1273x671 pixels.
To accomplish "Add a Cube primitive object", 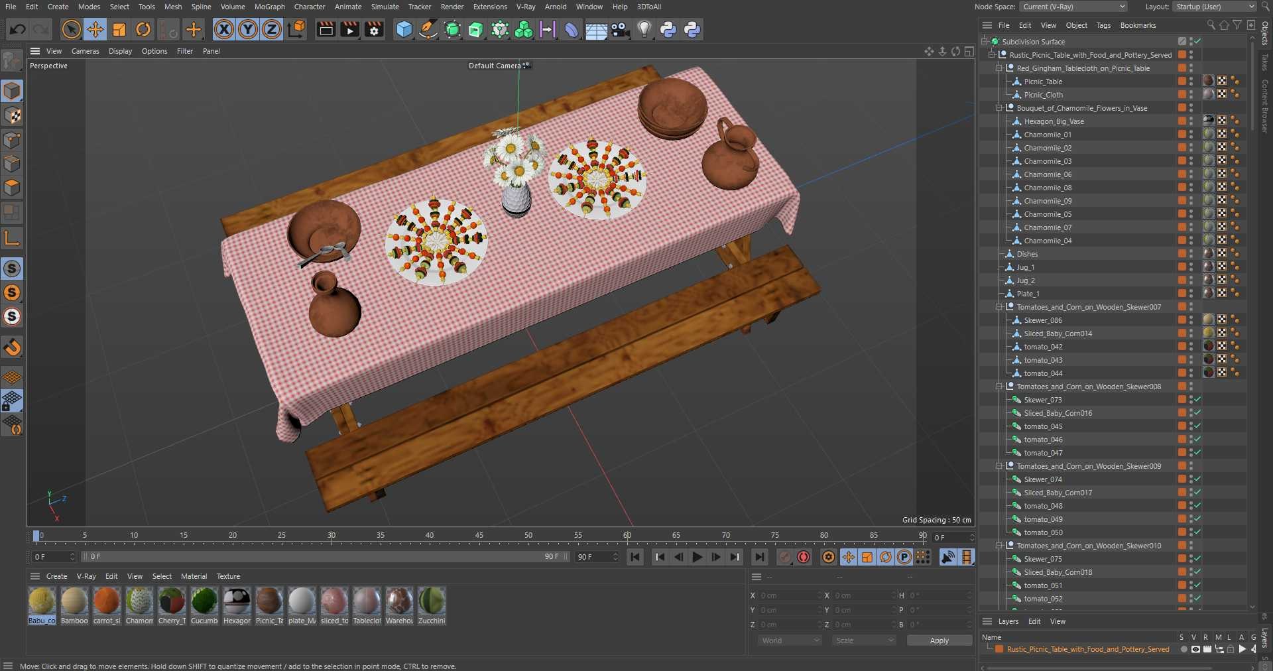I will [404, 29].
